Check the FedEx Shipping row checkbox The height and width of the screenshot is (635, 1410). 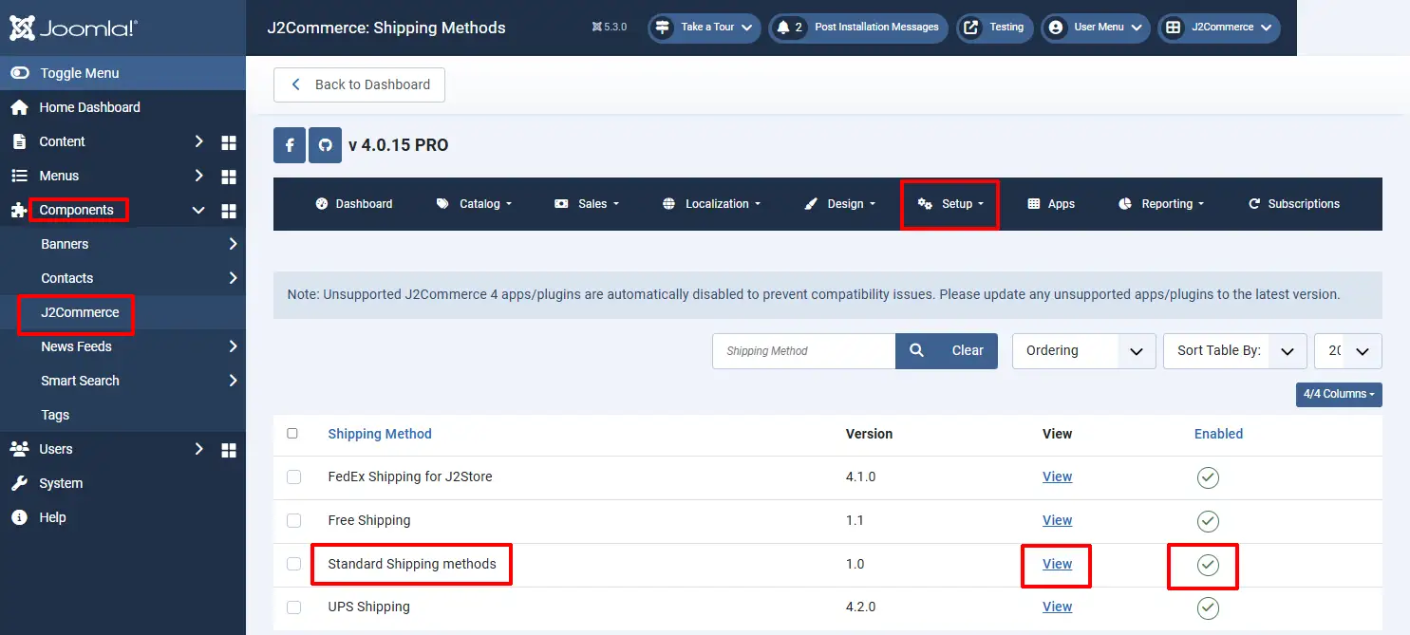point(293,477)
